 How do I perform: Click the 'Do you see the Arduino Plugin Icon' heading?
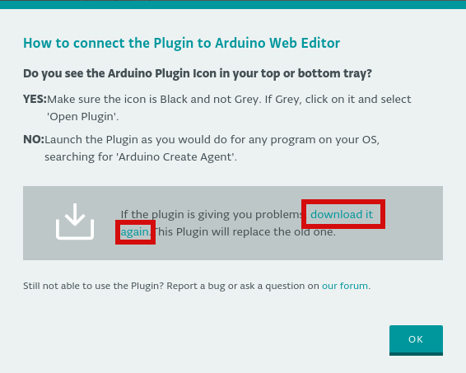tap(198, 73)
